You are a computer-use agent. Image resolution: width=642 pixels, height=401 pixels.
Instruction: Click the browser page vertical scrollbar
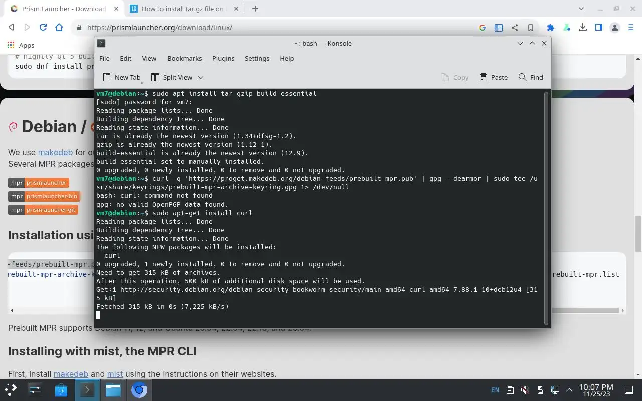638,233
